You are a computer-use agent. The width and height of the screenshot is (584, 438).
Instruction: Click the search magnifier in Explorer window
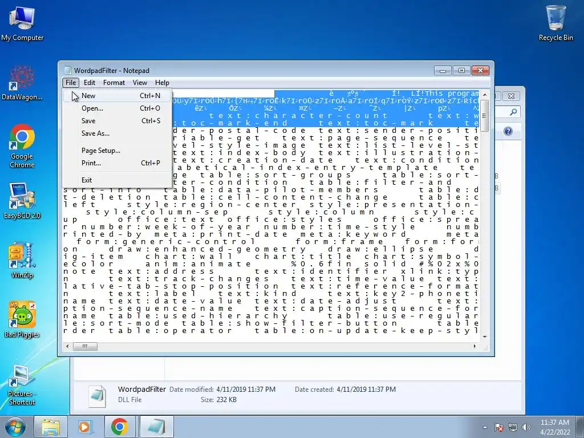[x=514, y=111]
